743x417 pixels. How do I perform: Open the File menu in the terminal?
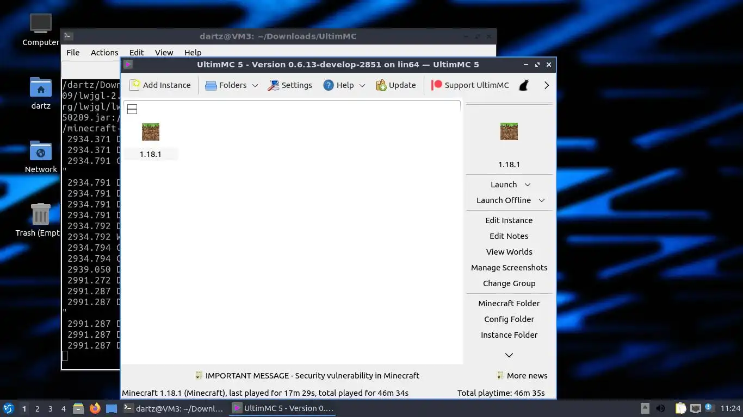click(73, 53)
